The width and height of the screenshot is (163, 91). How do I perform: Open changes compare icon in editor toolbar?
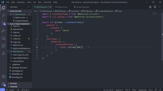(x=150, y=7)
